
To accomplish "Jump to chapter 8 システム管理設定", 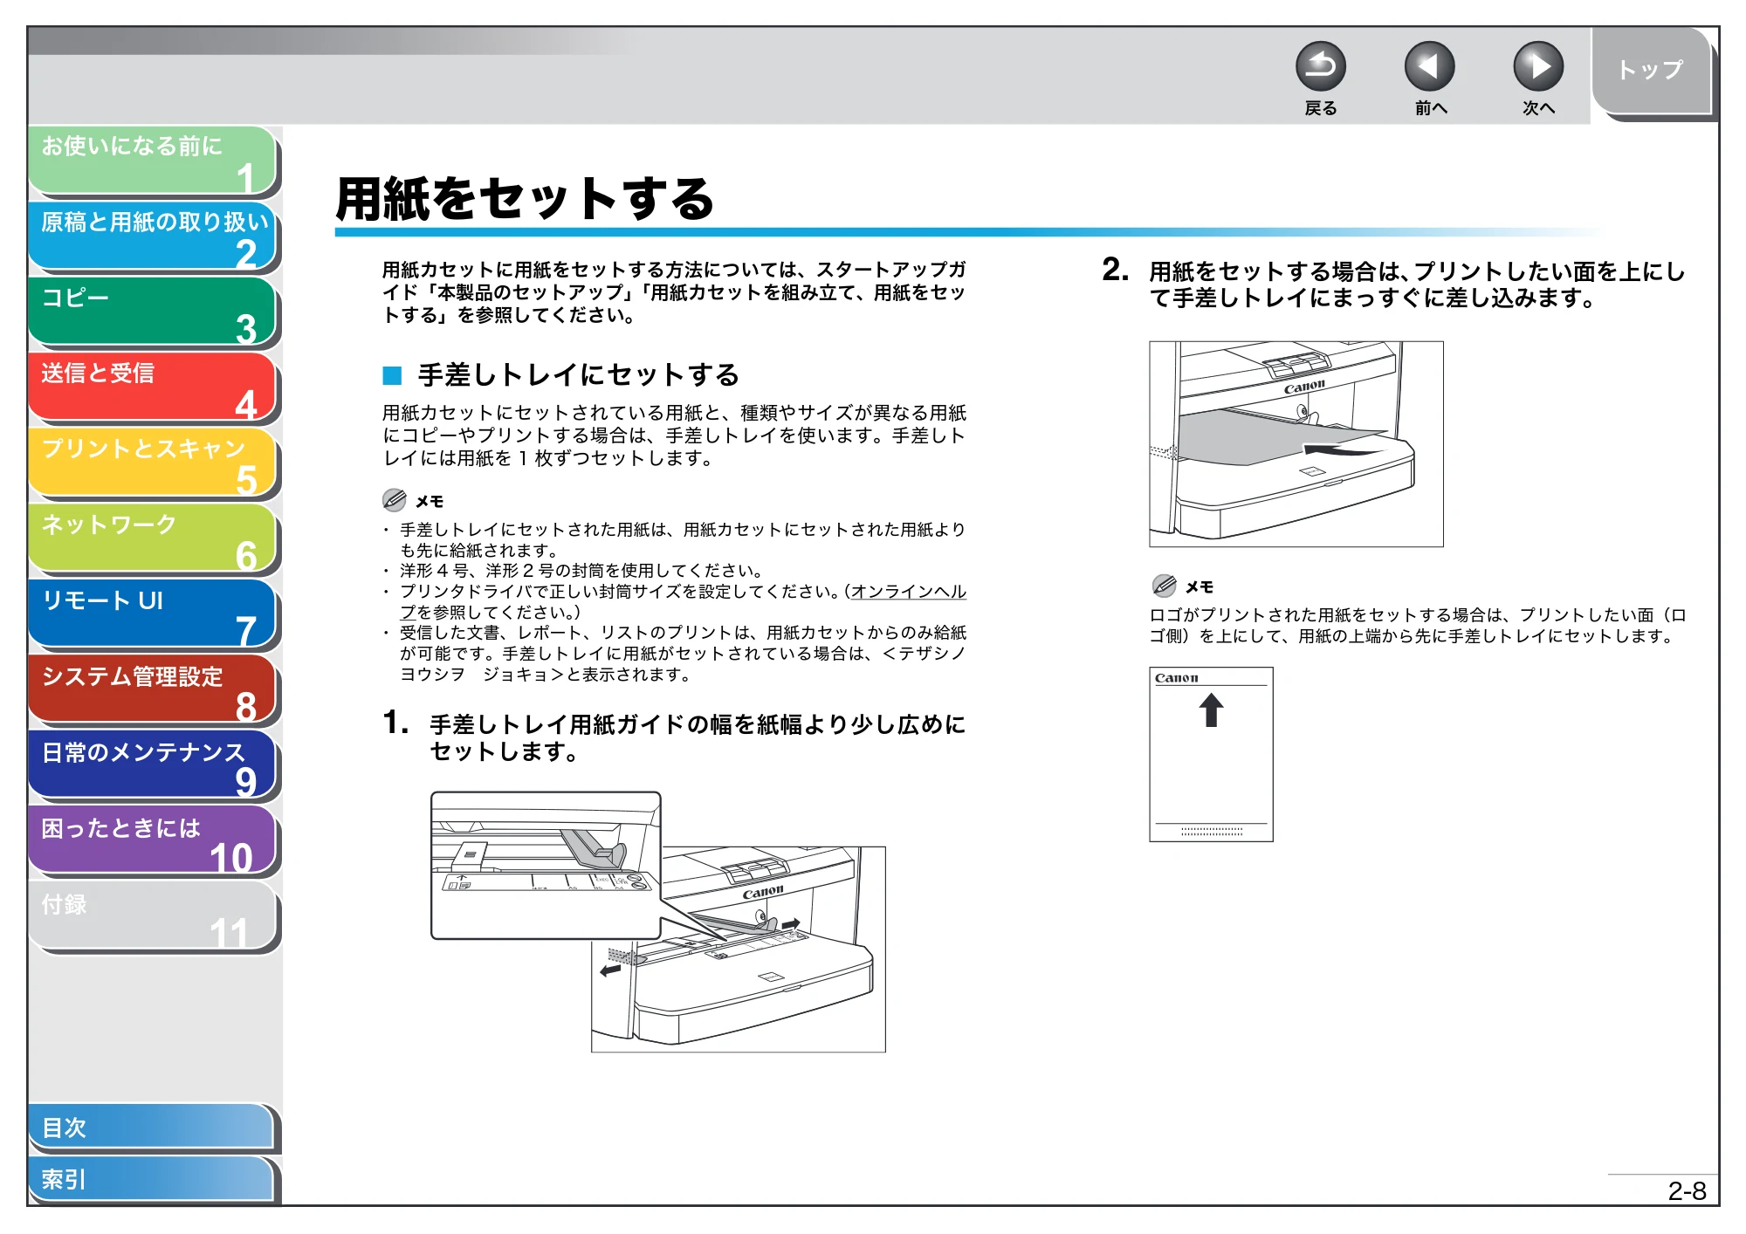I will click(x=153, y=690).
